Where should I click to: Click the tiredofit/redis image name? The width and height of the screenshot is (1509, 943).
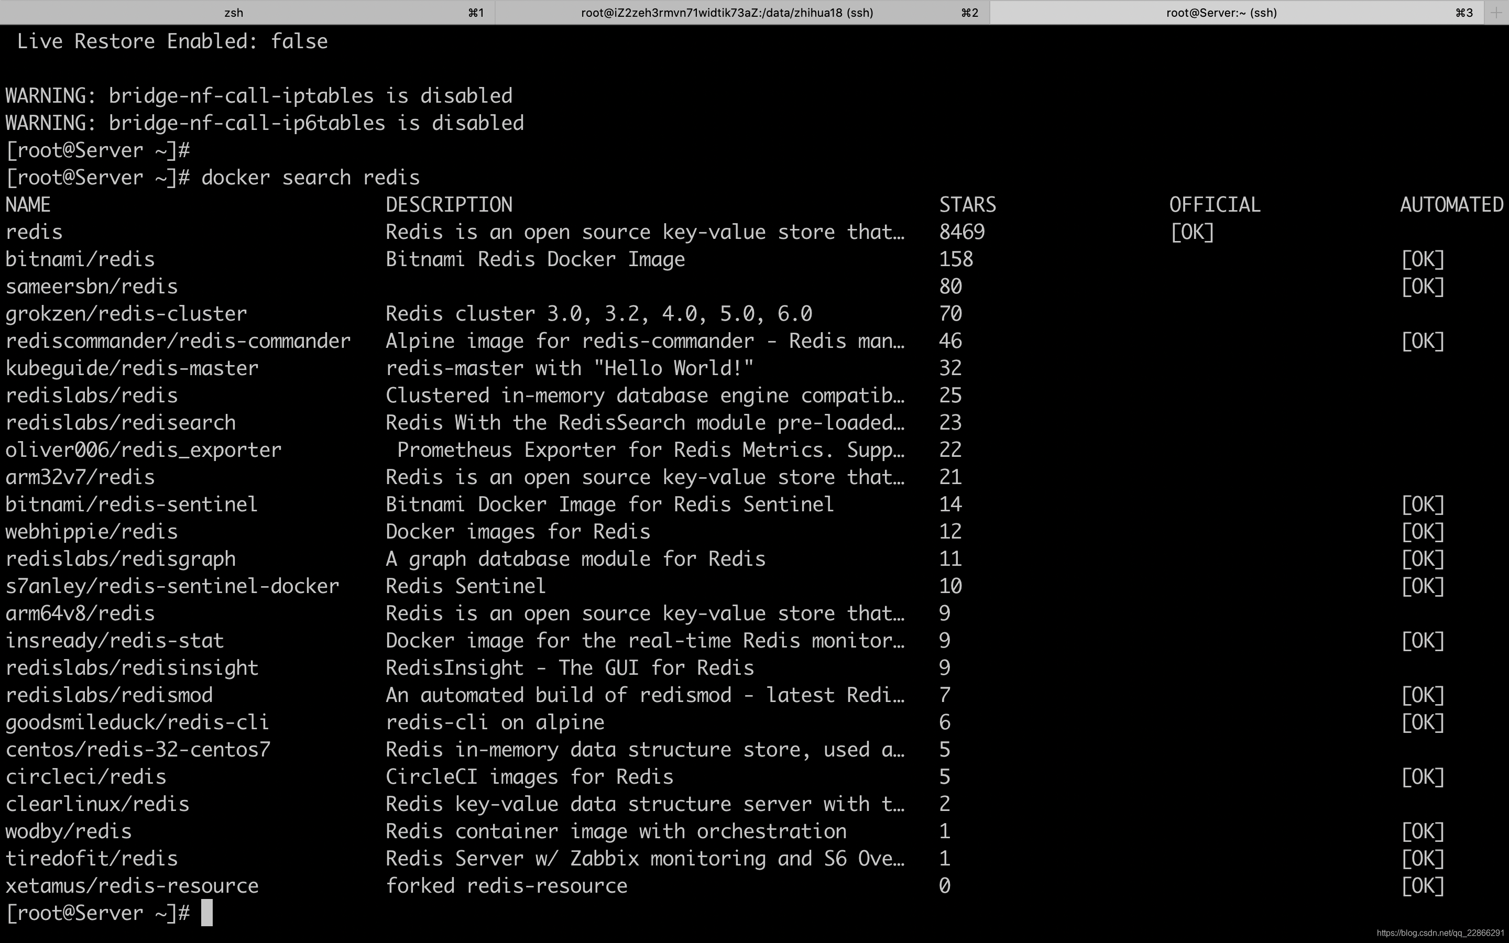92,859
